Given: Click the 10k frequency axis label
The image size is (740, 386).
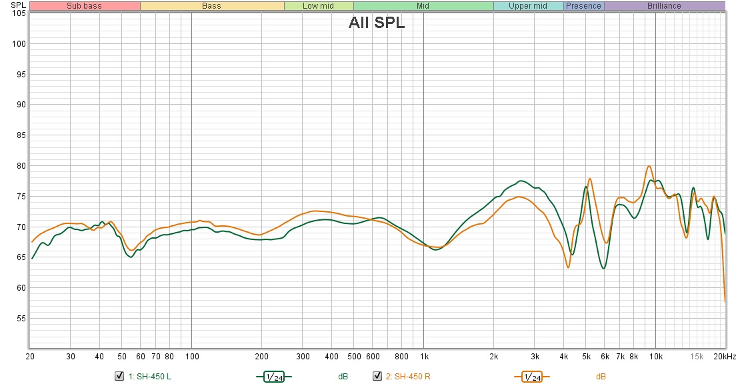Looking at the screenshot, I should (655, 357).
